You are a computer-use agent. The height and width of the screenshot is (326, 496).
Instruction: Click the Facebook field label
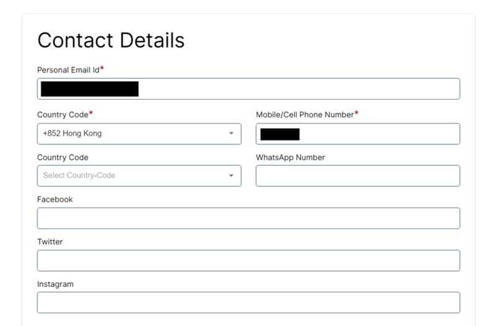tap(55, 199)
